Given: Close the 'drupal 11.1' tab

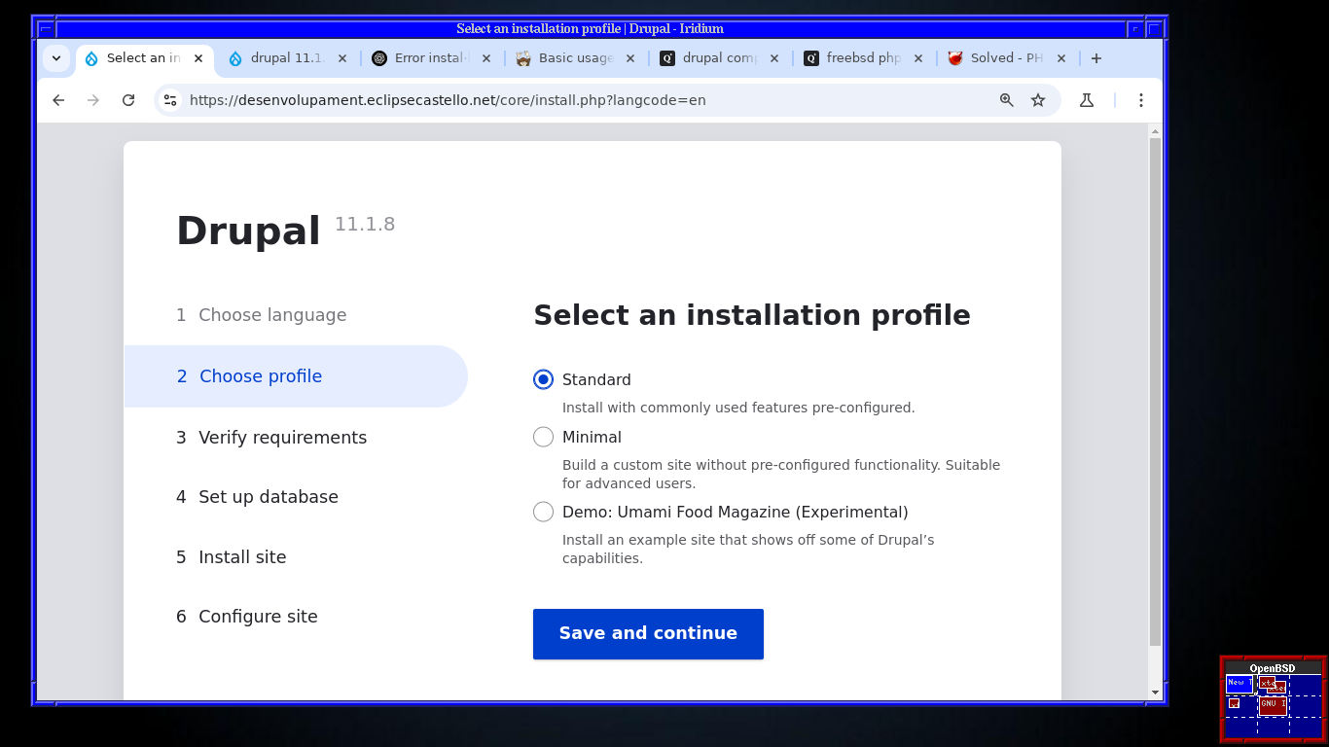Looking at the screenshot, I should 342,58.
